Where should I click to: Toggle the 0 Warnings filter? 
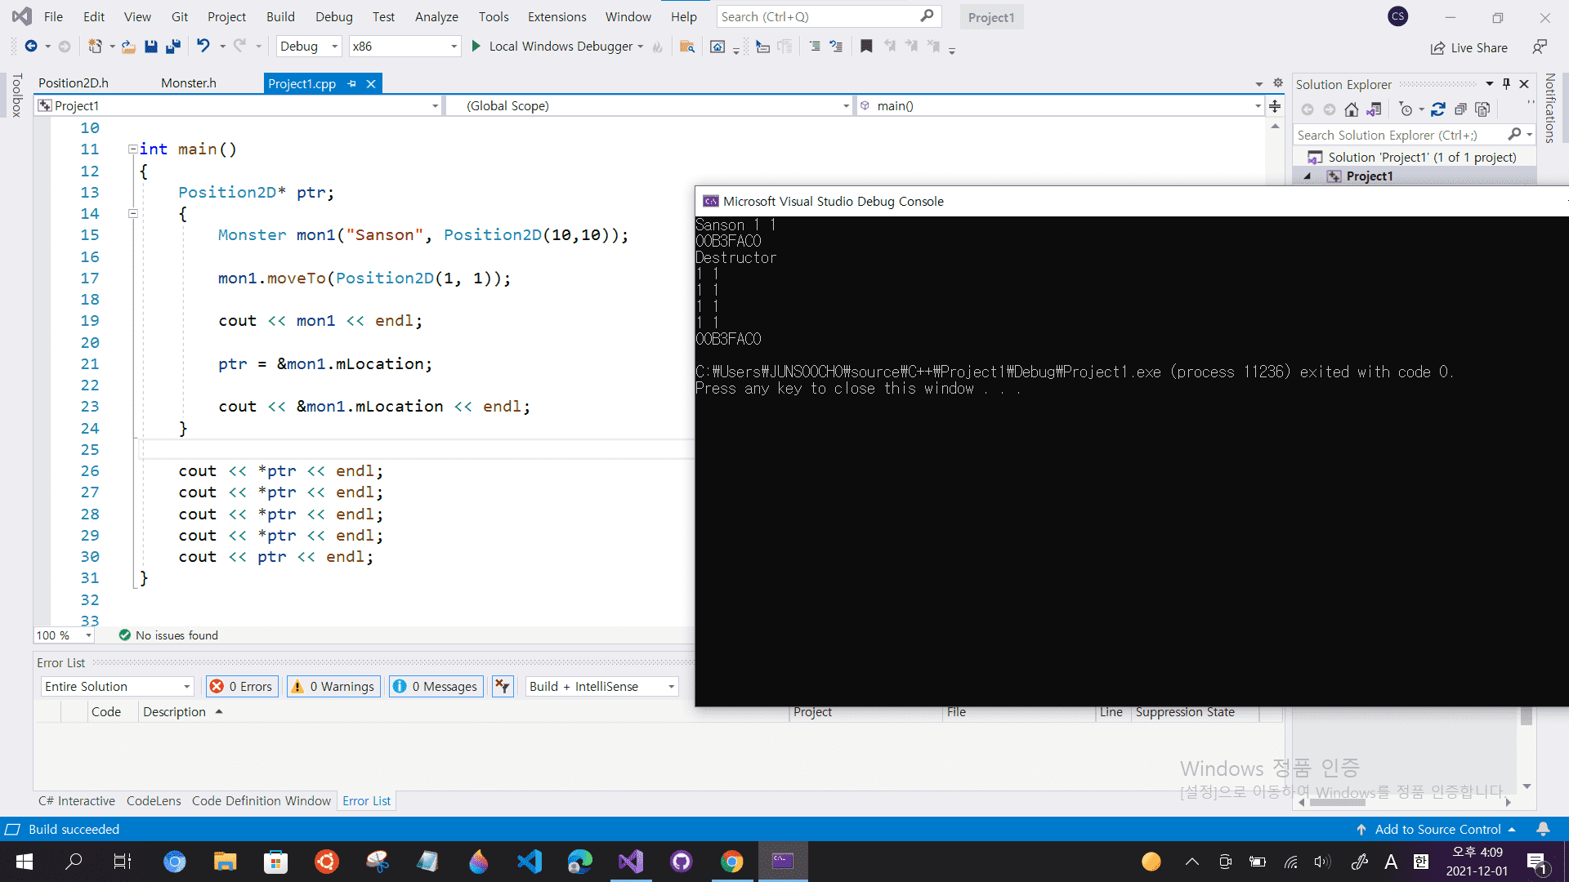pos(333,687)
